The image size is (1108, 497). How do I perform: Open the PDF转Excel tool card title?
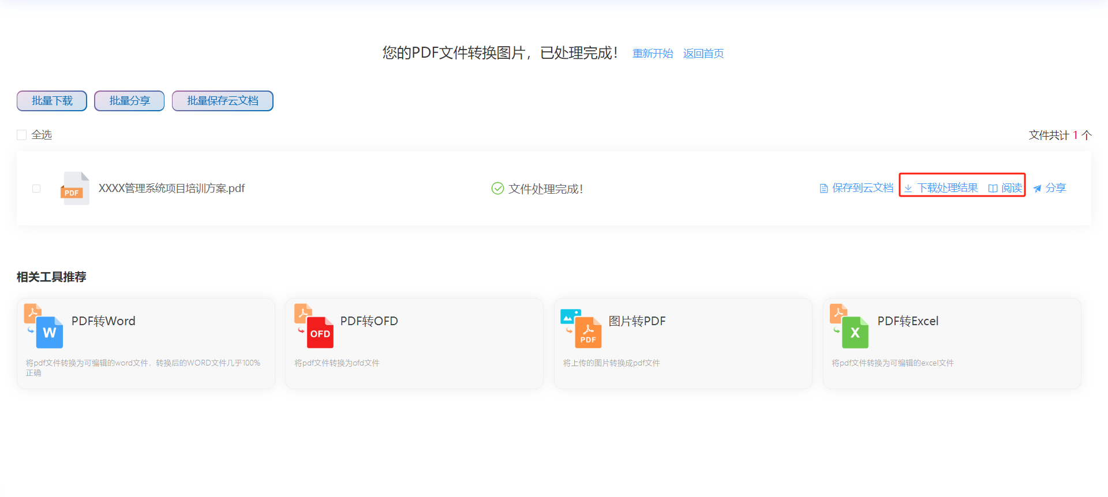pyautogui.click(x=907, y=321)
